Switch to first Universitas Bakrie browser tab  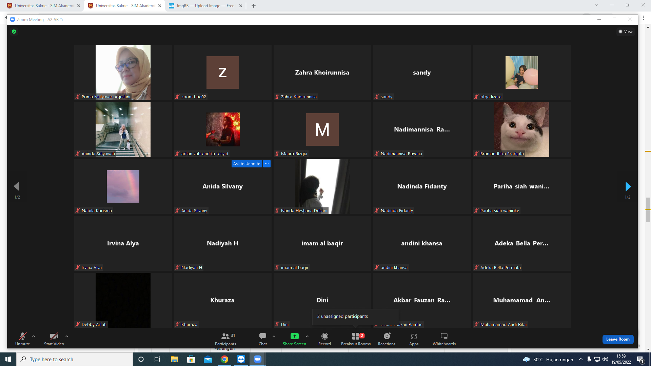pos(44,6)
